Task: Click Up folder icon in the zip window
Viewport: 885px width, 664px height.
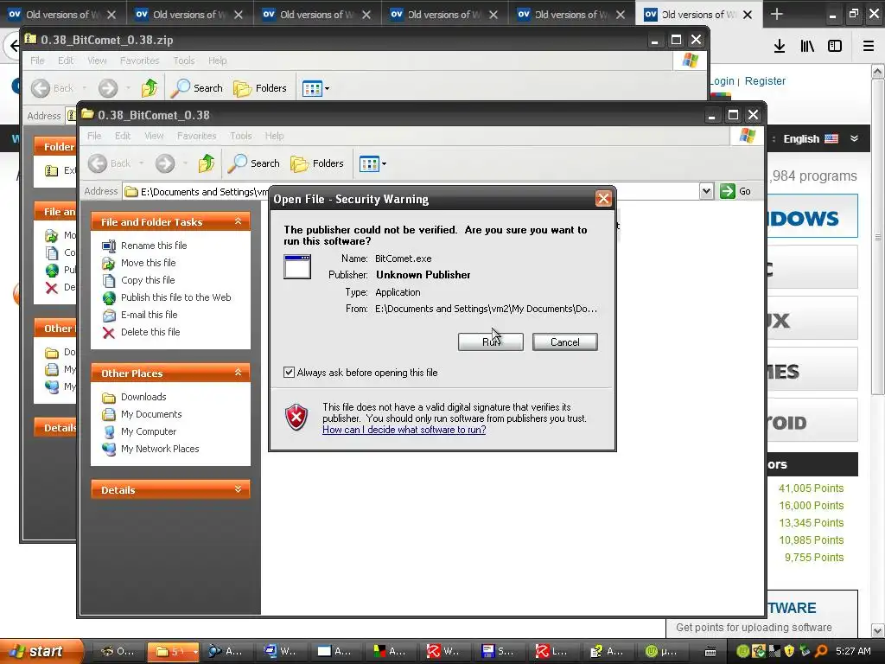Action: (150, 87)
